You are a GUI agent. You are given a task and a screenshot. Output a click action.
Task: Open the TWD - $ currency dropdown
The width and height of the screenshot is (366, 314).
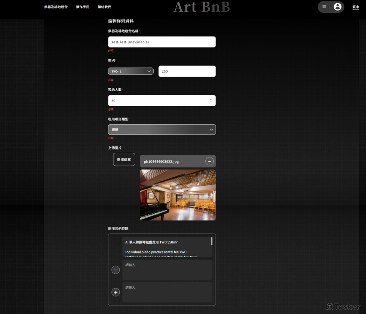click(x=131, y=71)
